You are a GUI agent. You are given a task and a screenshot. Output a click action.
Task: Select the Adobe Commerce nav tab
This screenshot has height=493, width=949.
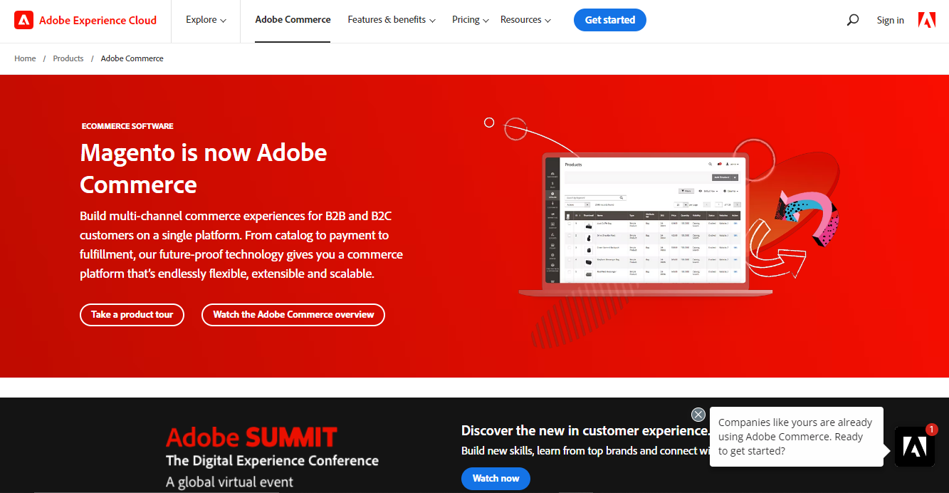pyautogui.click(x=293, y=20)
